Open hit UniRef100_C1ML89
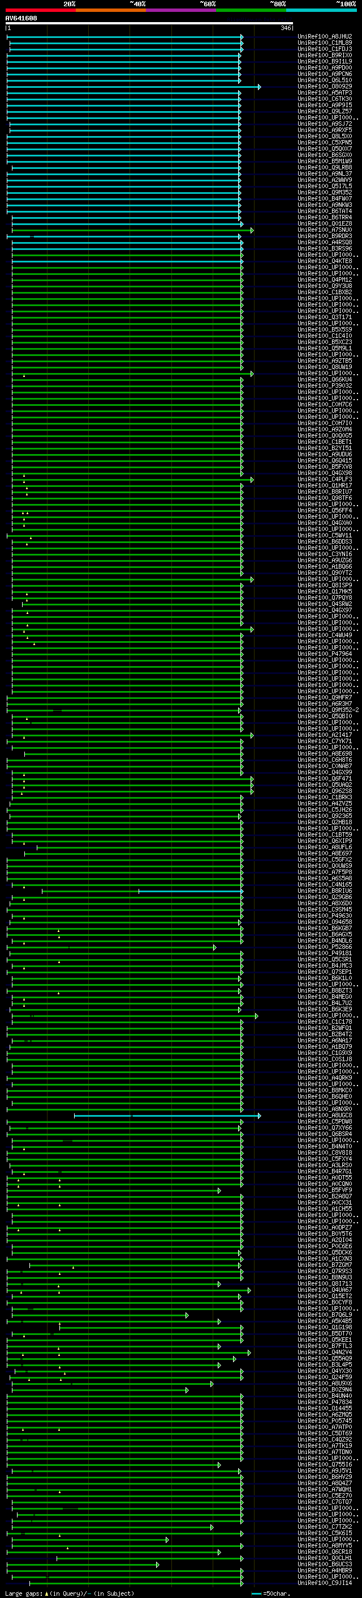The image size is (362, 1598). [x=325, y=43]
